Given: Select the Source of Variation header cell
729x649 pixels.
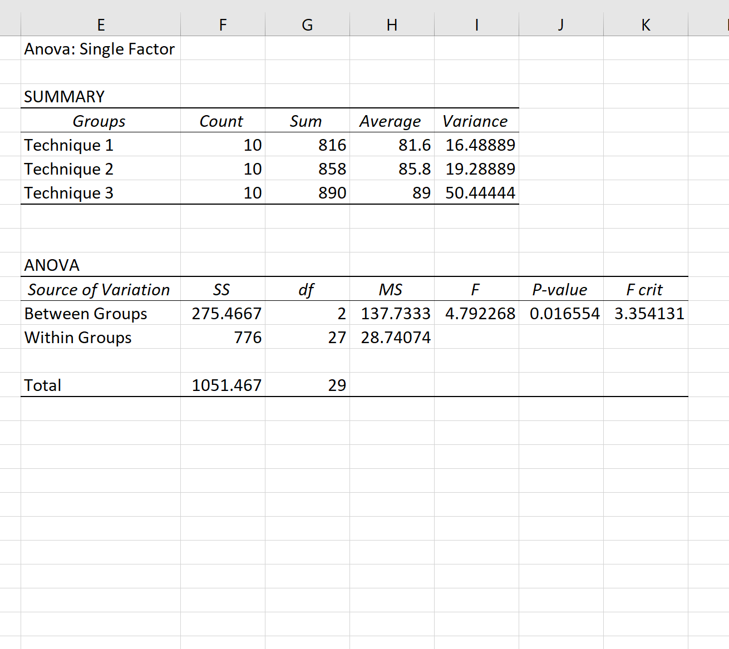Looking at the screenshot, I should coord(101,289).
